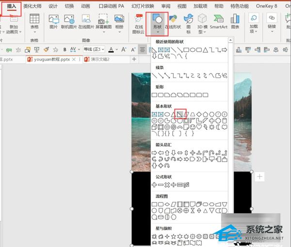Toggle center text alignment
Viewport: 291px width, 247px height.
(142, 50)
